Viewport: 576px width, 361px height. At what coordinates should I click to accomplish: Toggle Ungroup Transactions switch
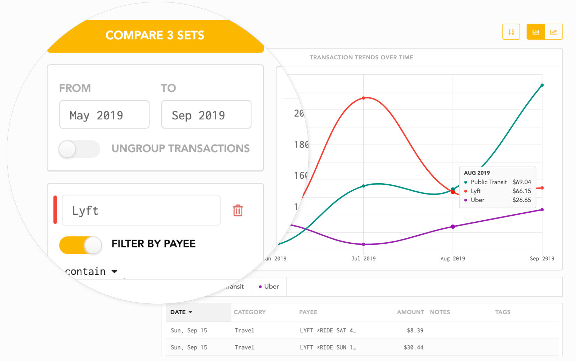79,149
